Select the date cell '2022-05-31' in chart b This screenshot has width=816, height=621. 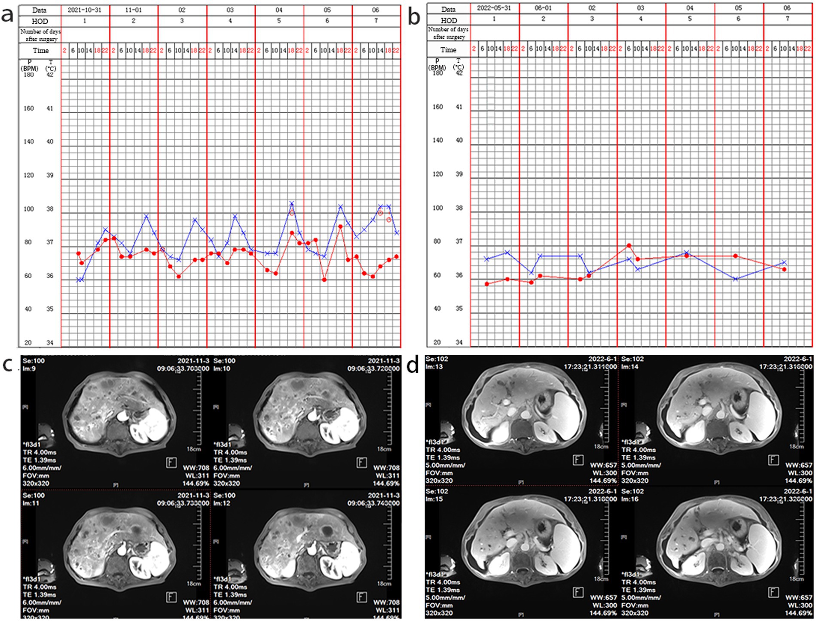pyautogui.click(x=495, y=8)
